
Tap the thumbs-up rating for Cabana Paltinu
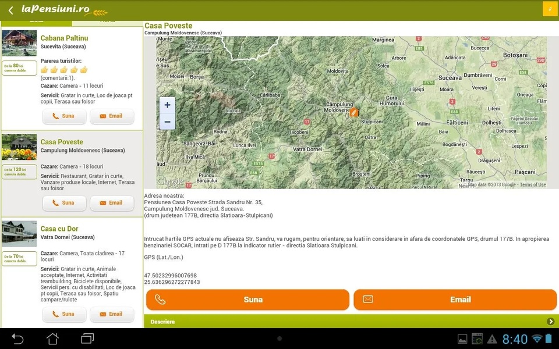(64, 69)
